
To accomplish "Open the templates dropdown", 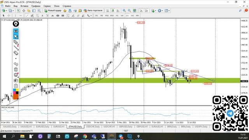I will [x=167, y=10].
